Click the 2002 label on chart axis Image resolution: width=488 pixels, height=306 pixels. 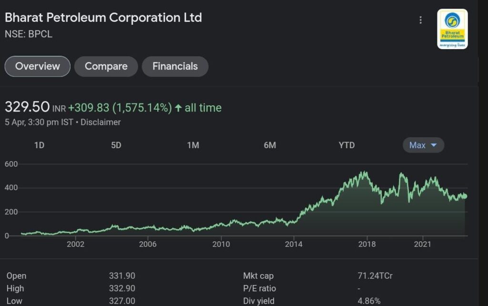pyautogui.click(x=76, y=244)
